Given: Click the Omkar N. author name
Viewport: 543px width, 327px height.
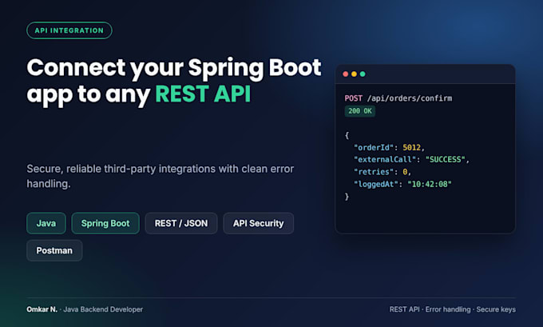Looking at the screenshot, I should 42,309.
